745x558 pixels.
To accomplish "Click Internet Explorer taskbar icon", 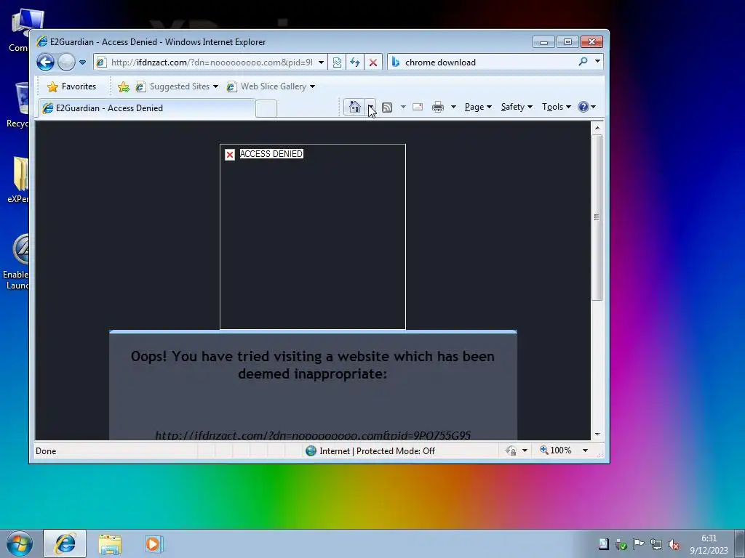I will tap(65, 543).
